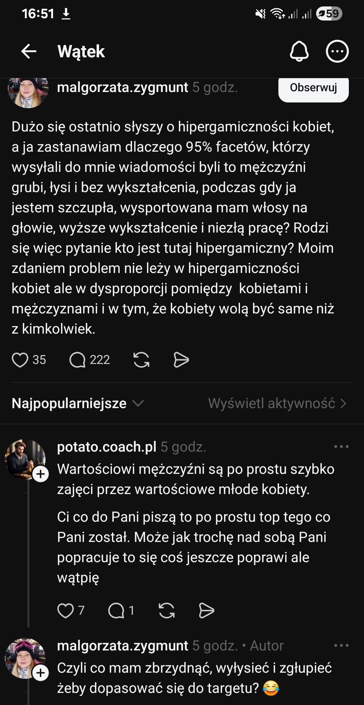Viewport: 364px width, 705px height.
Task: Reply to the potato.coach.pl comment
Action: (116, 610)
